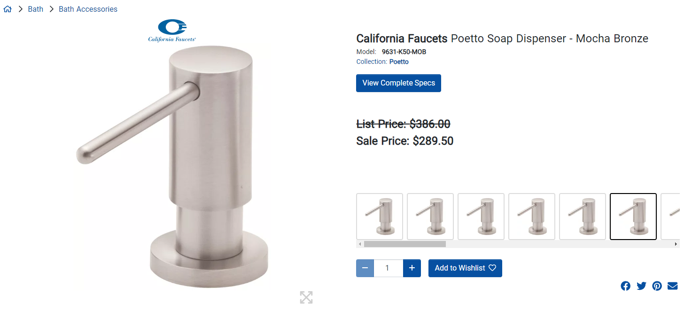
Task: Share the product on Facebook
Action: [x=625, y=286]
